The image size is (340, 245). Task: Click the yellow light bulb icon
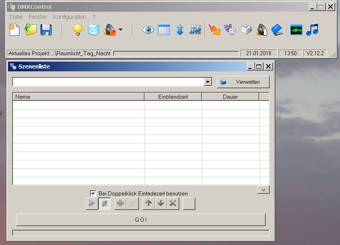tap(78, 30)
